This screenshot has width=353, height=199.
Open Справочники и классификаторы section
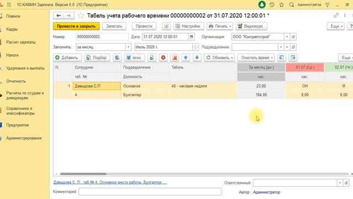(x=20, y=111)
